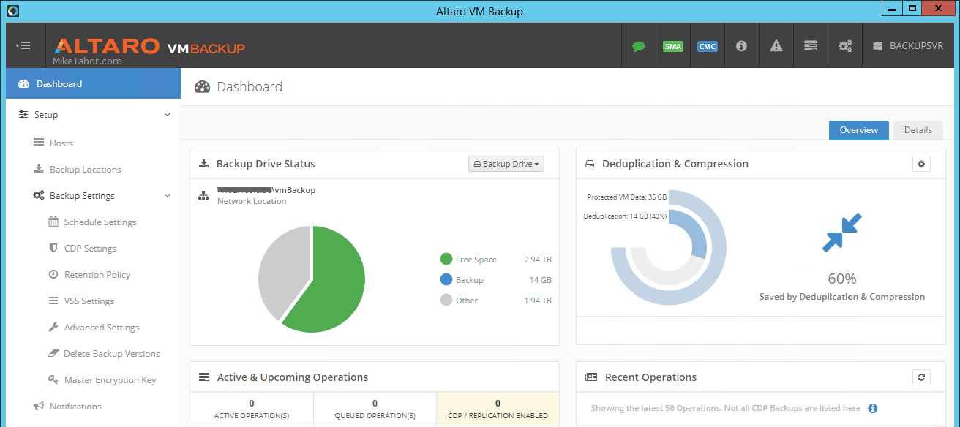Click the green SMA badge icon

pos(672,46)
